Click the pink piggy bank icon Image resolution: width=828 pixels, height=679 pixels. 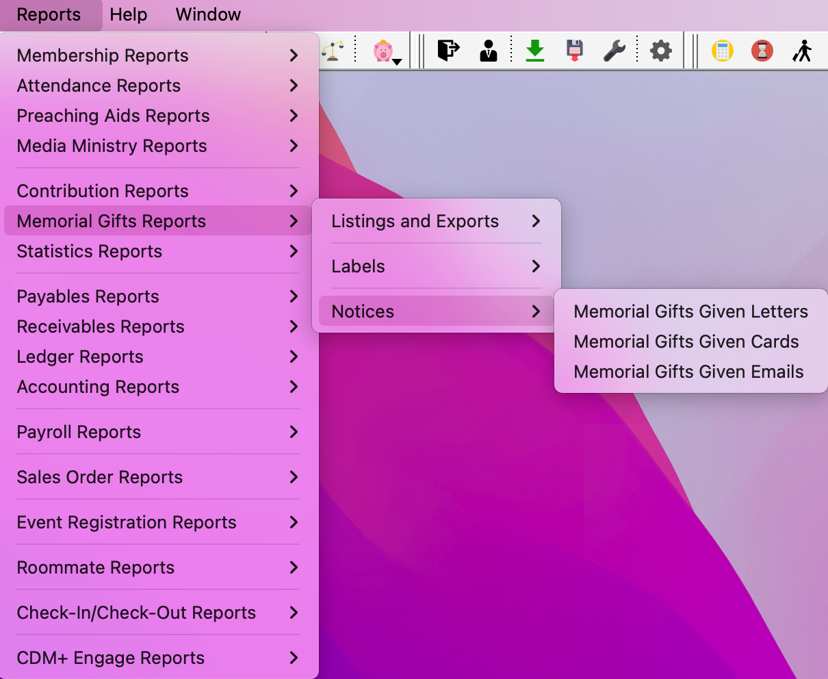(383, 51)
